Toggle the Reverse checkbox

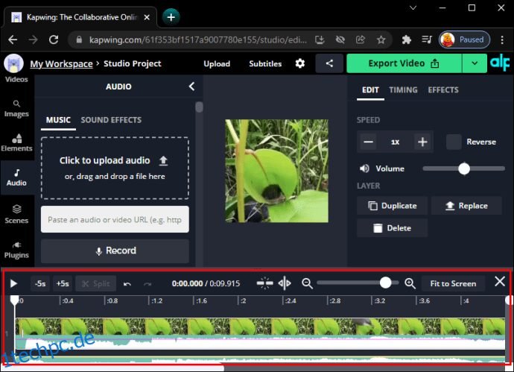pyautogui.click(x=454, y=142)
